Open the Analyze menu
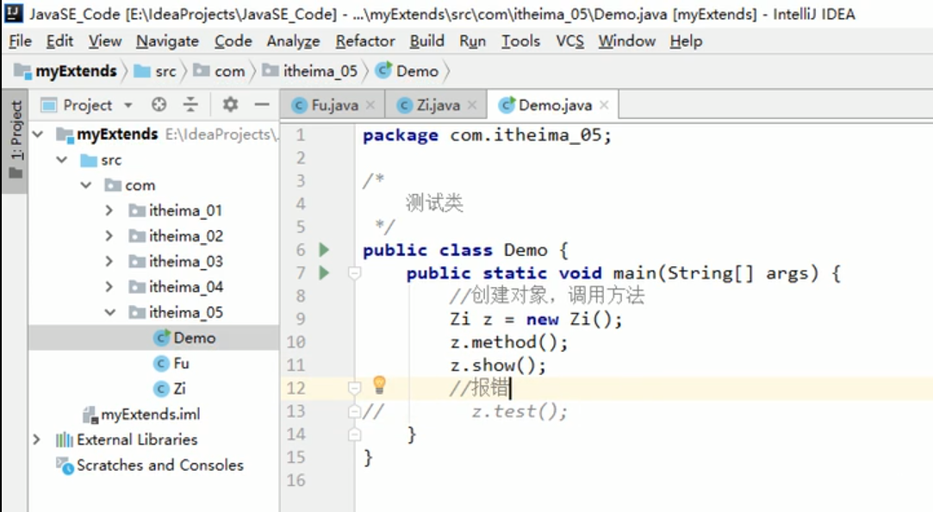The width and height of the screenshot is (933, 512). 294,41
